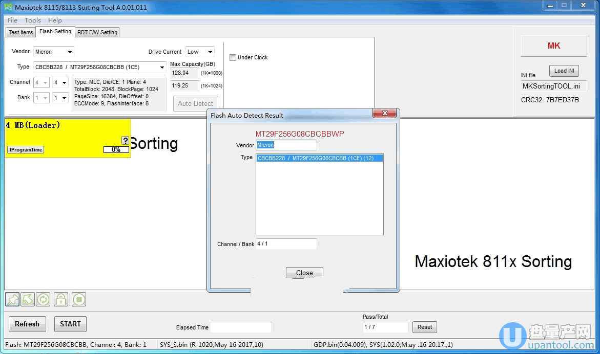This screenshot has width=600, height=354.
Task: Switch to the Test Items tab
Action: (x=21, y=32)
